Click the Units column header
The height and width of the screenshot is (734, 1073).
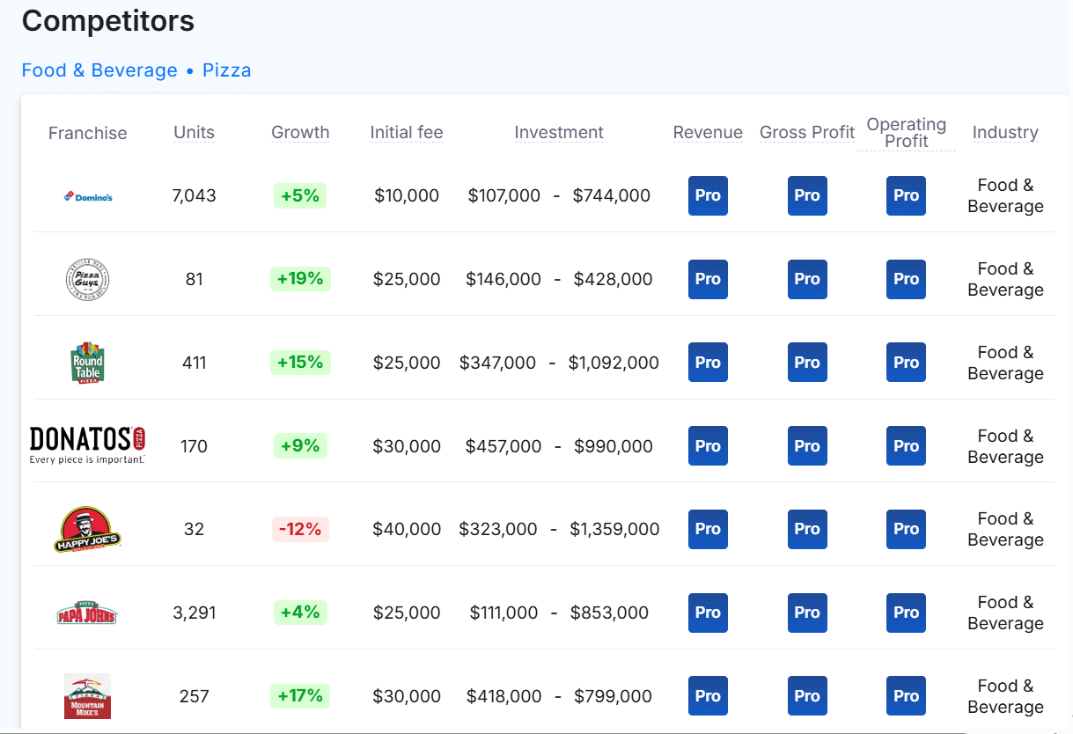(x=195, y=132)
